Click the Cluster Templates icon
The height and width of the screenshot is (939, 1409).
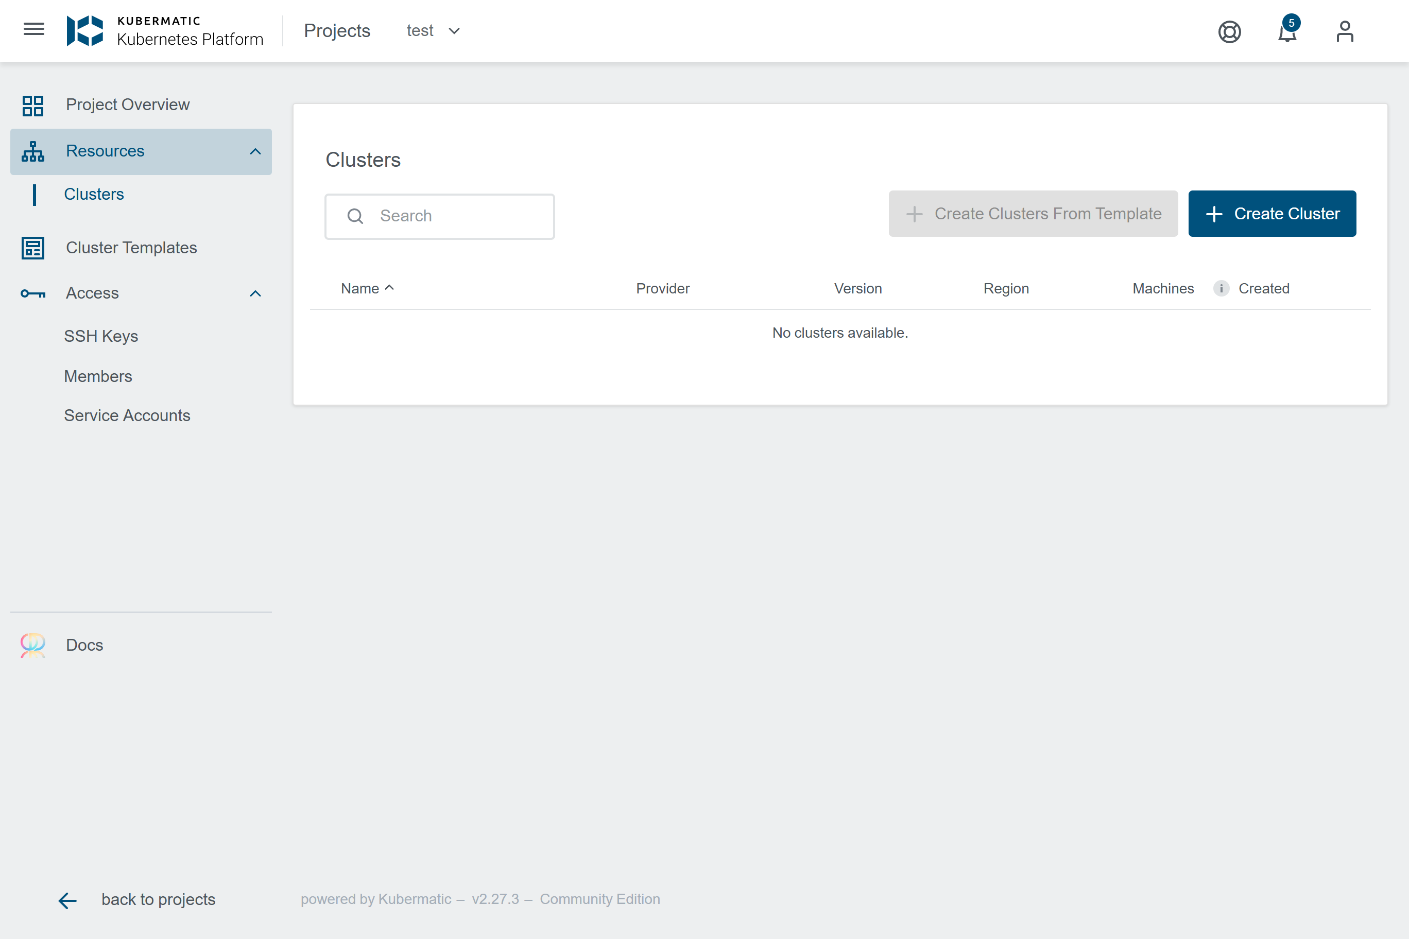pyautogui.click(x=33, y=248)
